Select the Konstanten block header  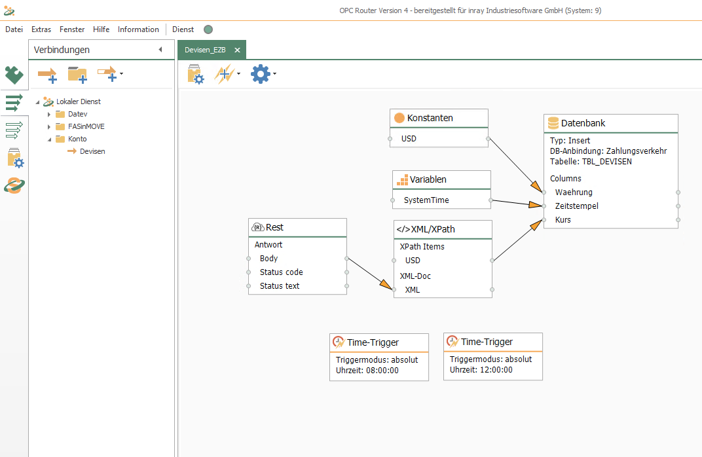coord(439,118)
